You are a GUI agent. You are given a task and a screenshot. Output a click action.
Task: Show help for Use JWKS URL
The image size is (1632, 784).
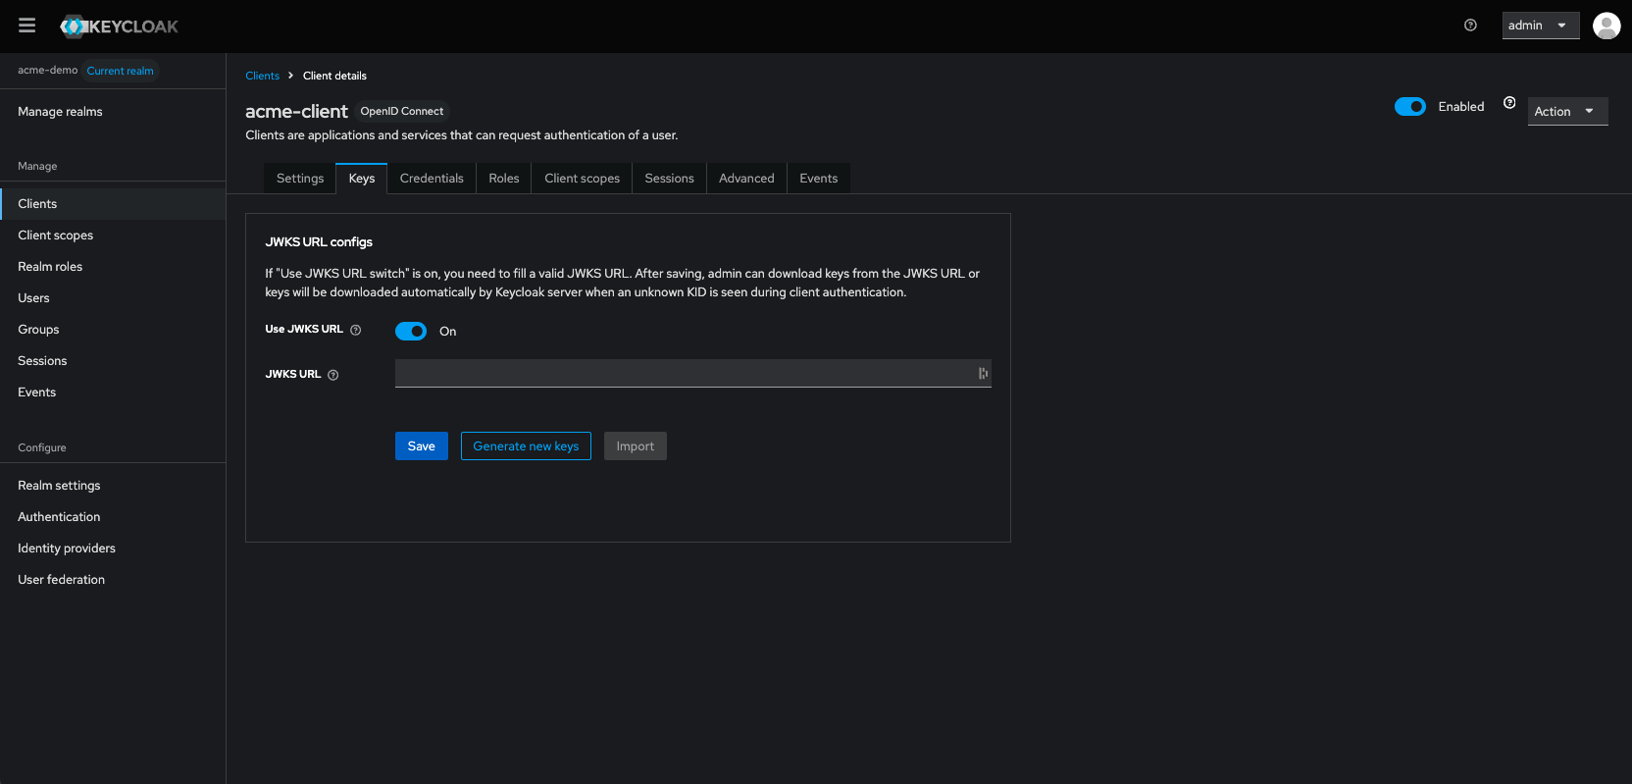click(356, 331)
